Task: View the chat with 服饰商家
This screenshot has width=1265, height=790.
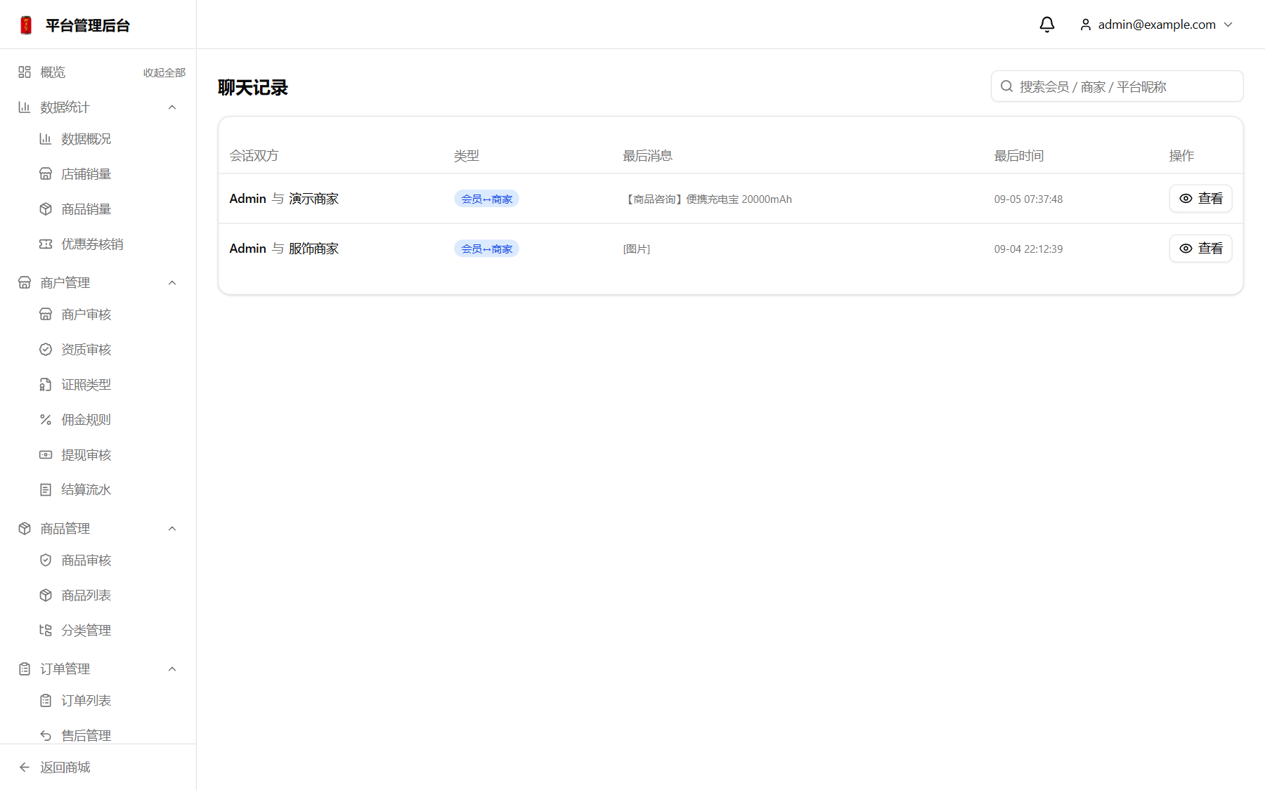Action: 1200,249
